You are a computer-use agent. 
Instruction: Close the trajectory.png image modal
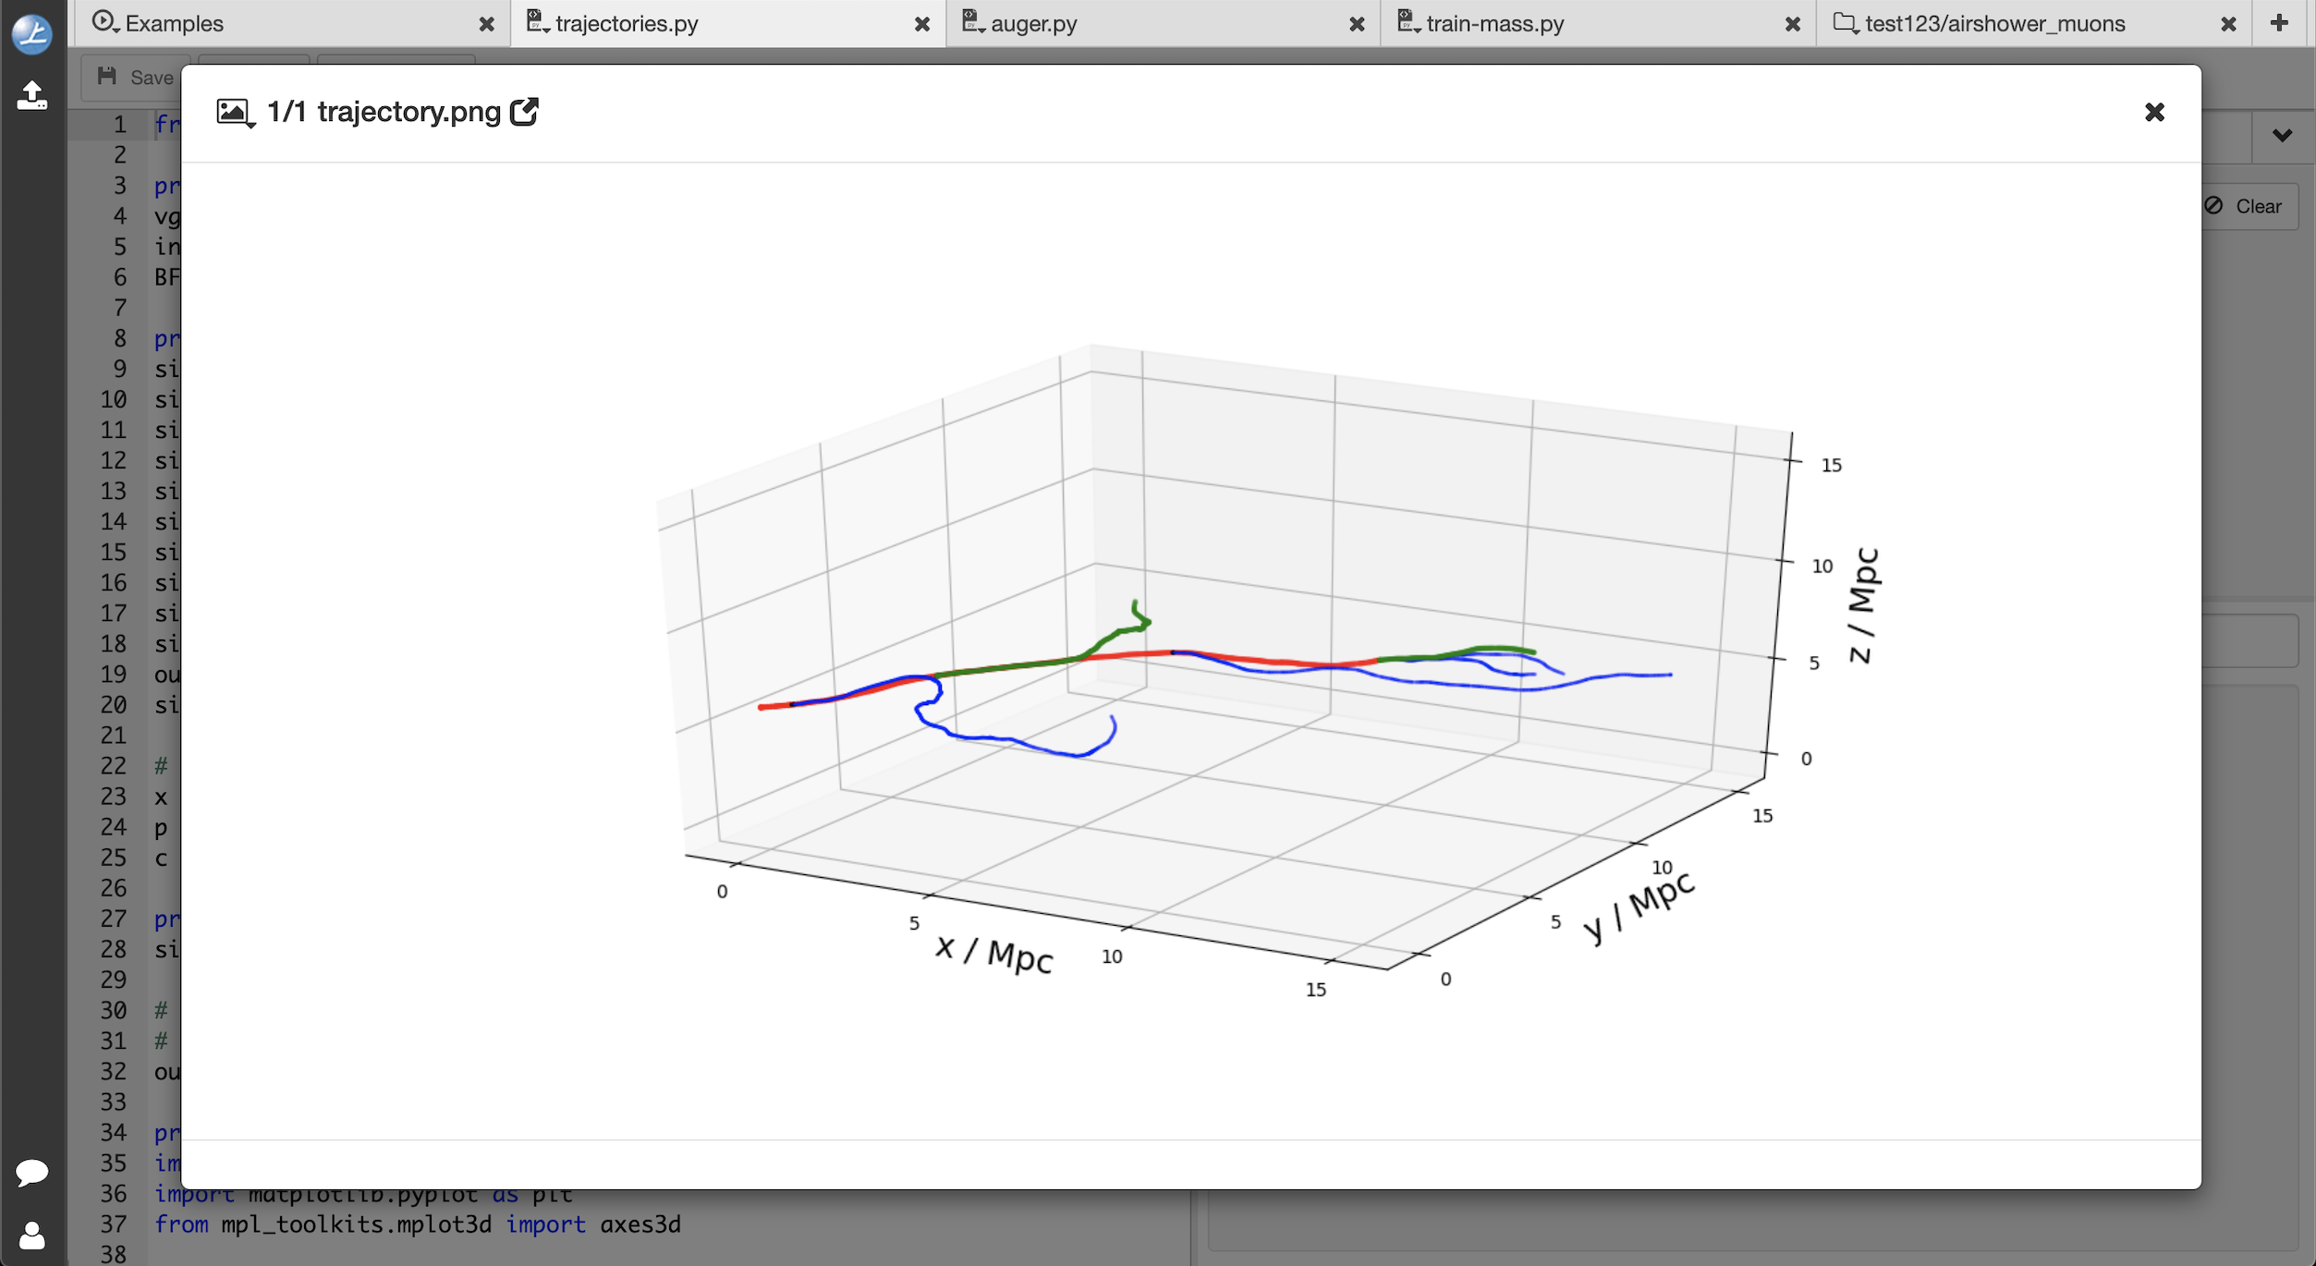click(2153, 112)
